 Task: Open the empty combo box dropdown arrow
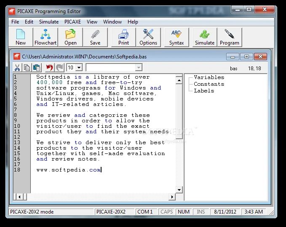click(x=139, y=68)
